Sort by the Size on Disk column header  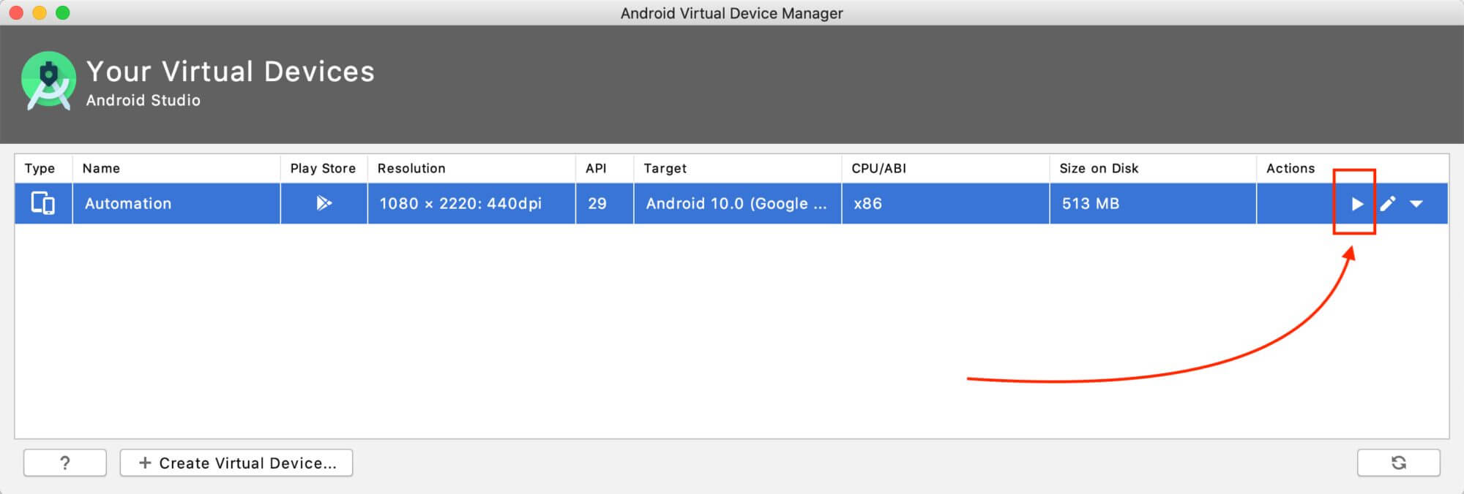point(1153,168)
